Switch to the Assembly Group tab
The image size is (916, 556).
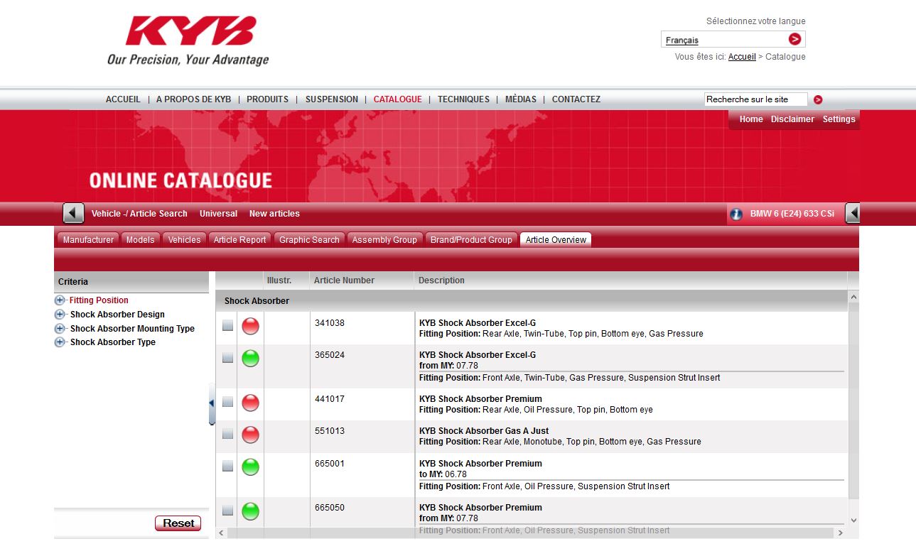click(384, 240)
